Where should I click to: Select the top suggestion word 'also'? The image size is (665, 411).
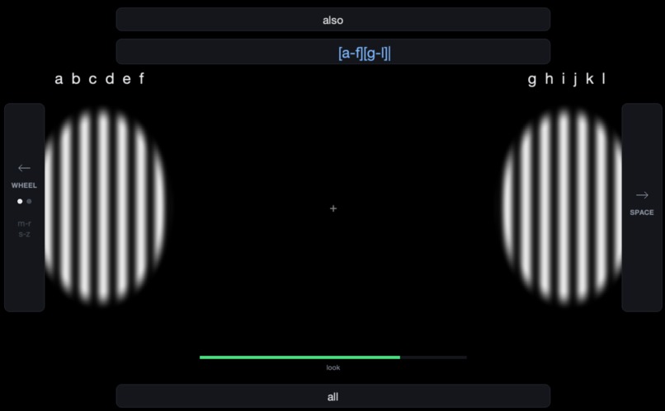pos(333,20)
